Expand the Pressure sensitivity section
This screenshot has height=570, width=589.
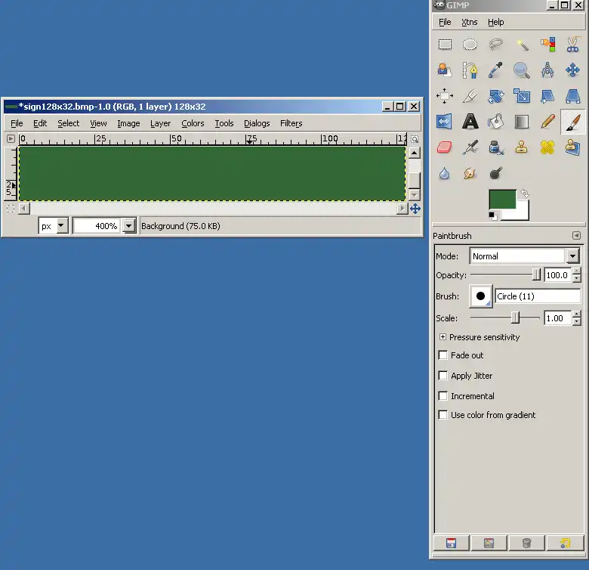pos(443,337)
